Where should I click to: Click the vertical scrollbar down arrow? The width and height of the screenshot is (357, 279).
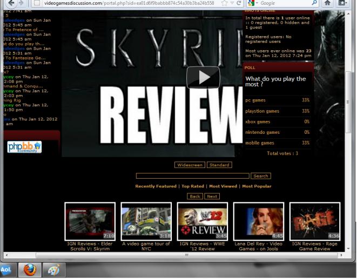[x=348, y=249]
